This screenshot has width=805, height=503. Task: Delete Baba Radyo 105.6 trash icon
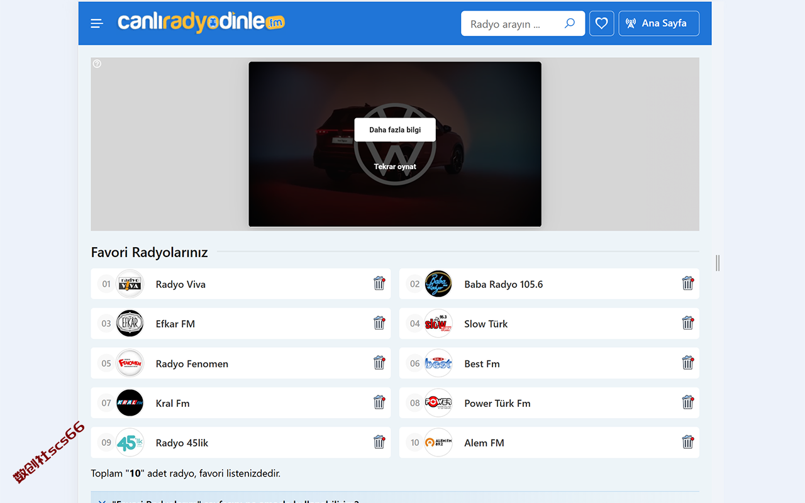pos(688,284)
